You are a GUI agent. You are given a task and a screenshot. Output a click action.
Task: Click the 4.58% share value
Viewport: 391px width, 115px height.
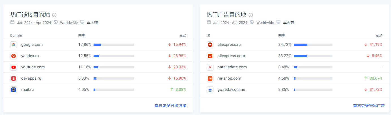pyautogui.click(x=284, y=78)
